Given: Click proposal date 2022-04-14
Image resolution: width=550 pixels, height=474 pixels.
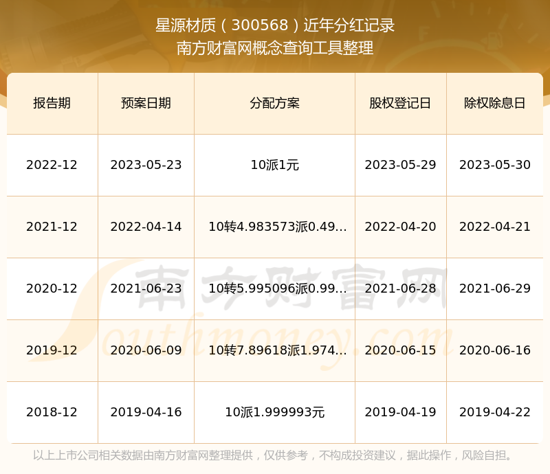Looking at the screenshot, I should [146, 227].
